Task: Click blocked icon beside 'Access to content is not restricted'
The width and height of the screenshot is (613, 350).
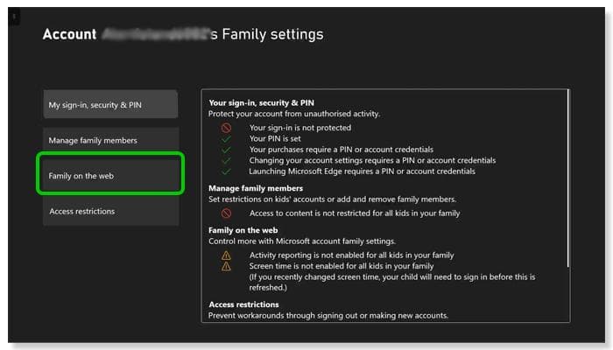Action: tap(226, 213)
